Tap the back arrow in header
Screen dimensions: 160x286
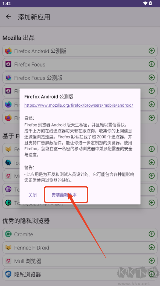click(8, 17)
